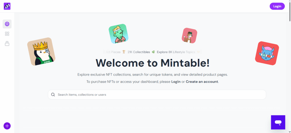Click the magnifier icon in search bar
Screen dimensions: 291x133
click(53, 95)
